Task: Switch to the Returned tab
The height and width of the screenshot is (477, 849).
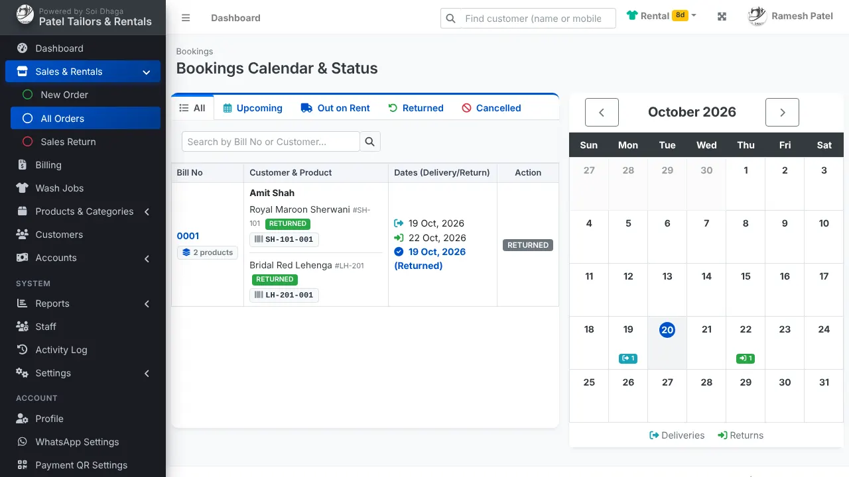Action: click(x=416, y=108)
